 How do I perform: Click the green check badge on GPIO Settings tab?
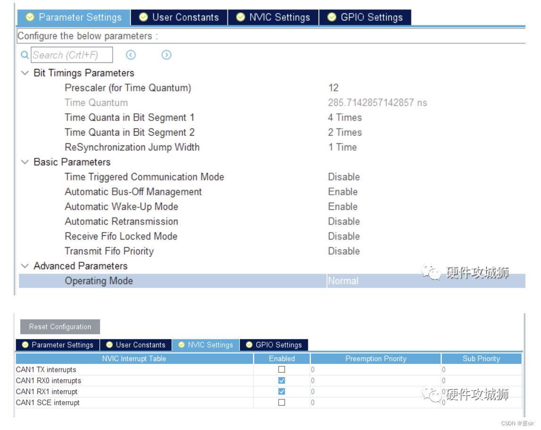pos(331,17)
